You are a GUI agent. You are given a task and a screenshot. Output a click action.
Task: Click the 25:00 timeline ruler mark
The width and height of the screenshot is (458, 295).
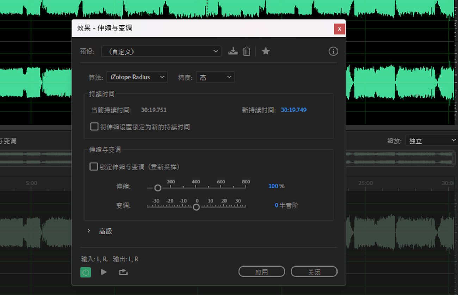pos(366,183)
